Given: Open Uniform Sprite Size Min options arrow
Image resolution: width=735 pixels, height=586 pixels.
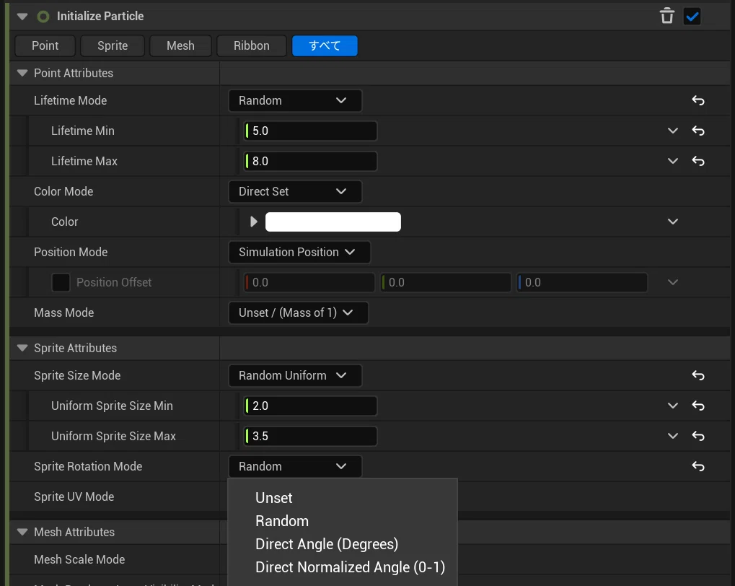Looking at the screenshot, I should pyautogui.click(x=673, y=406).
